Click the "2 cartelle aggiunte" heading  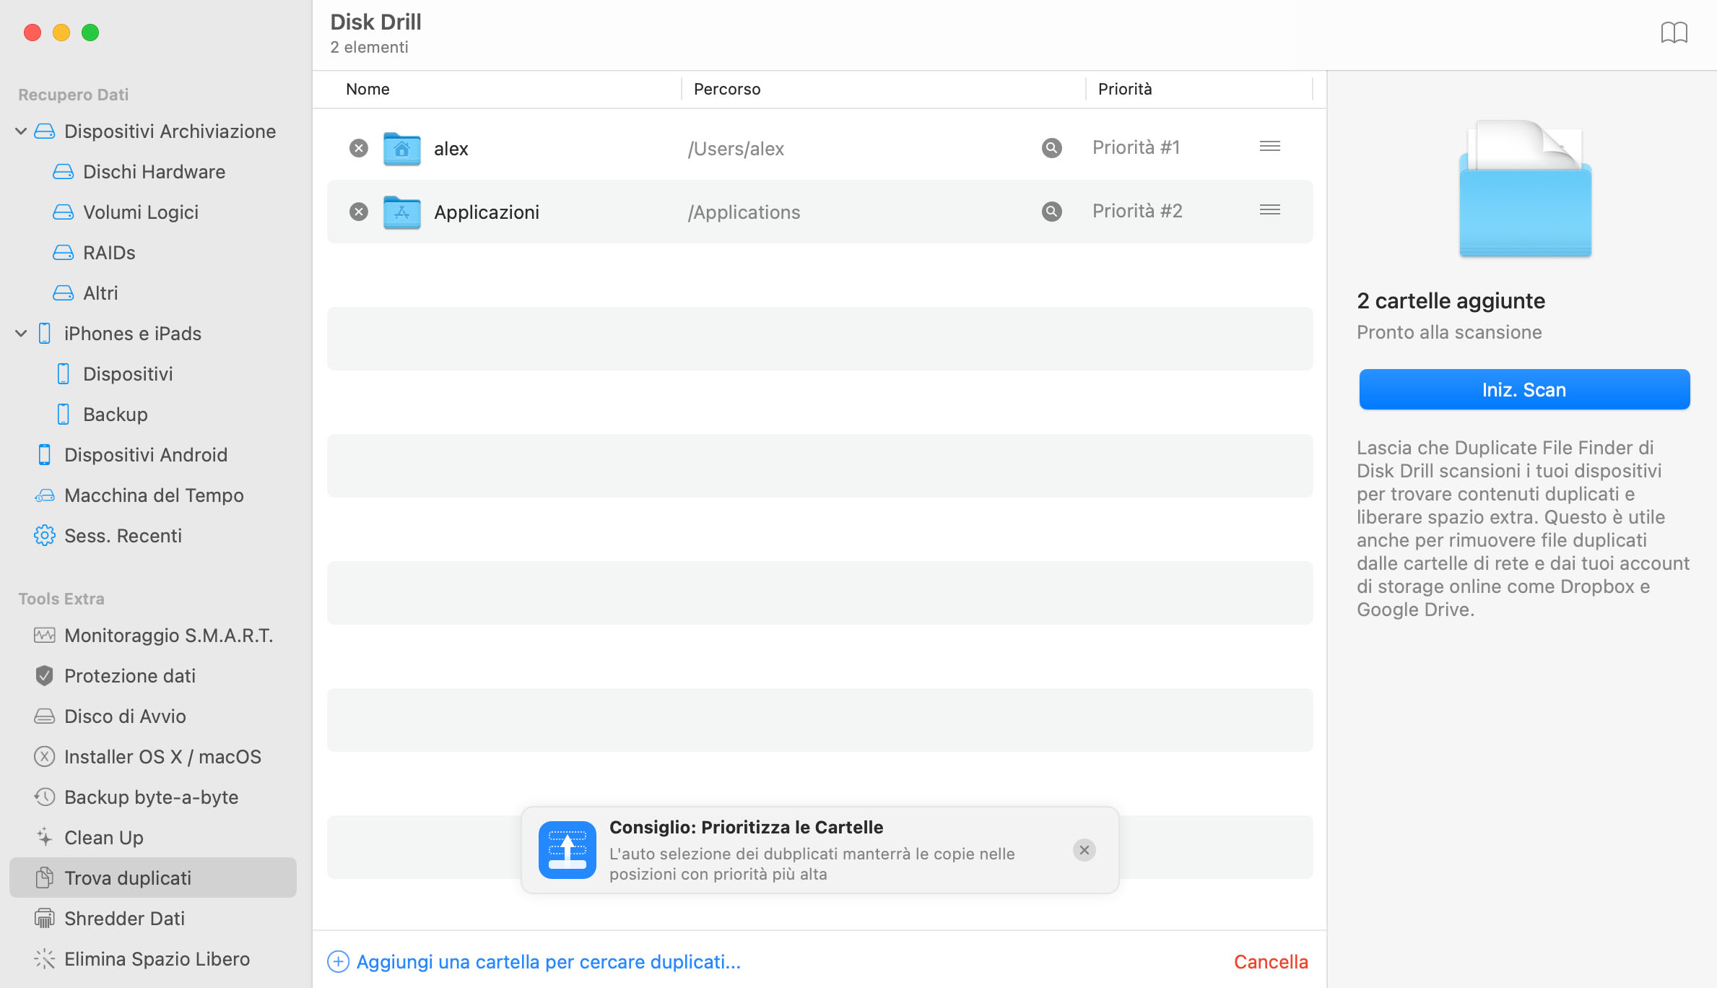[x=1451, y=300]
